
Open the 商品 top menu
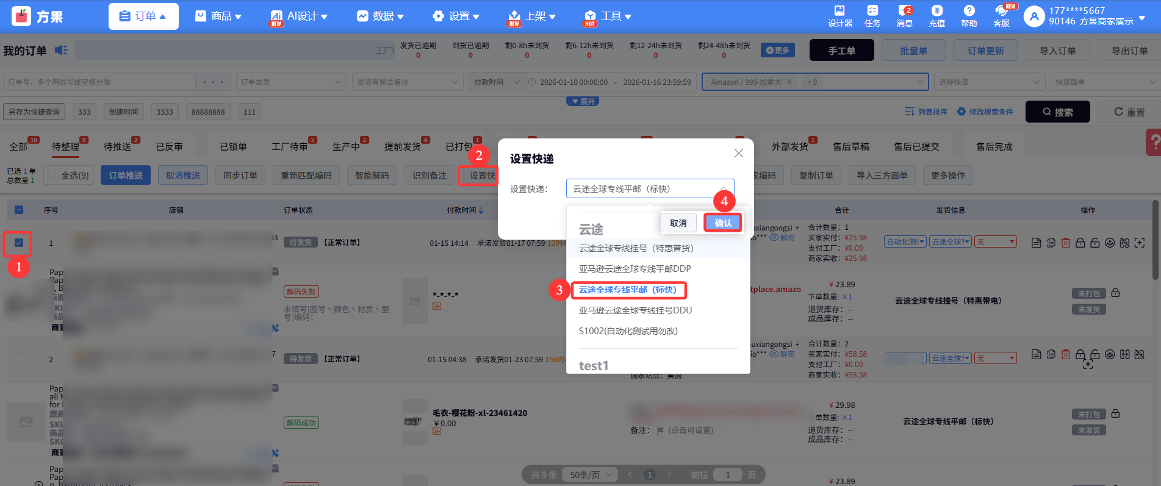pos(218,16)
